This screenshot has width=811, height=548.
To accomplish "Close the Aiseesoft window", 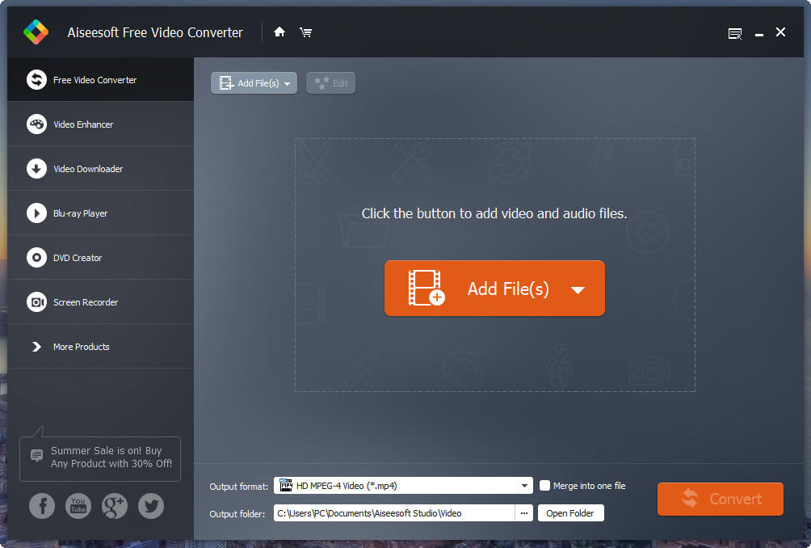I will (780, 32).
